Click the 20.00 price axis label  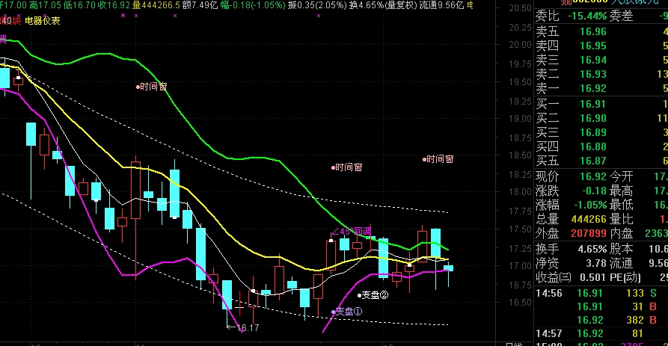(x=520, y=45)
